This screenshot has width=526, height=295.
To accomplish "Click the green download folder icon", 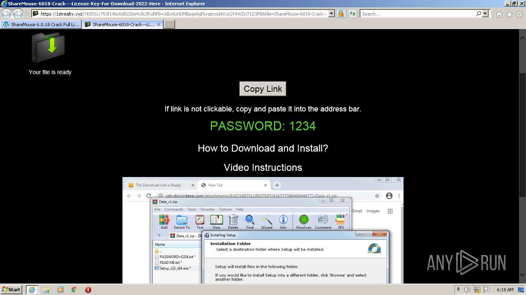I will pos(48,47).
